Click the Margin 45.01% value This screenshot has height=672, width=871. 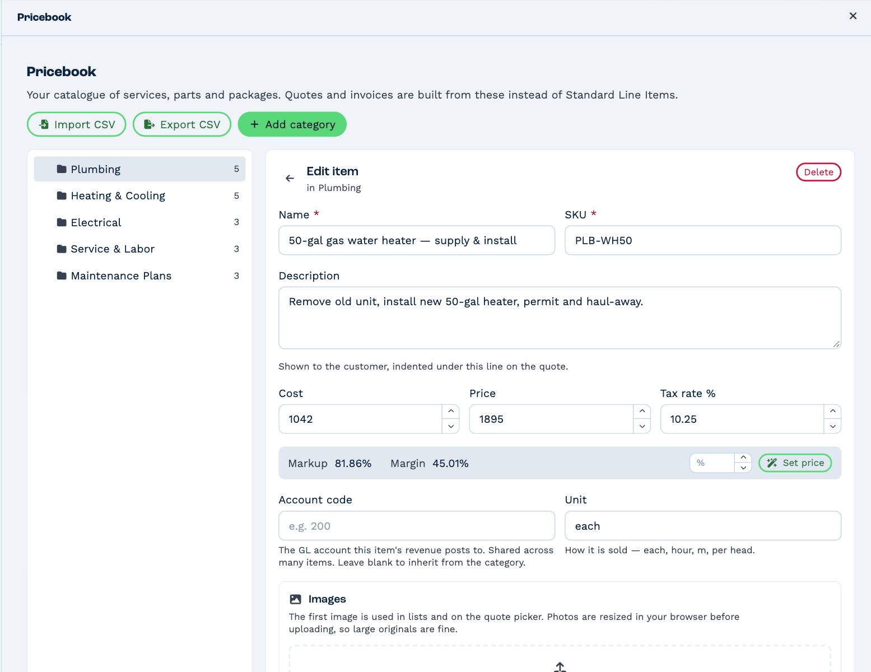click(x=450, y=463)
